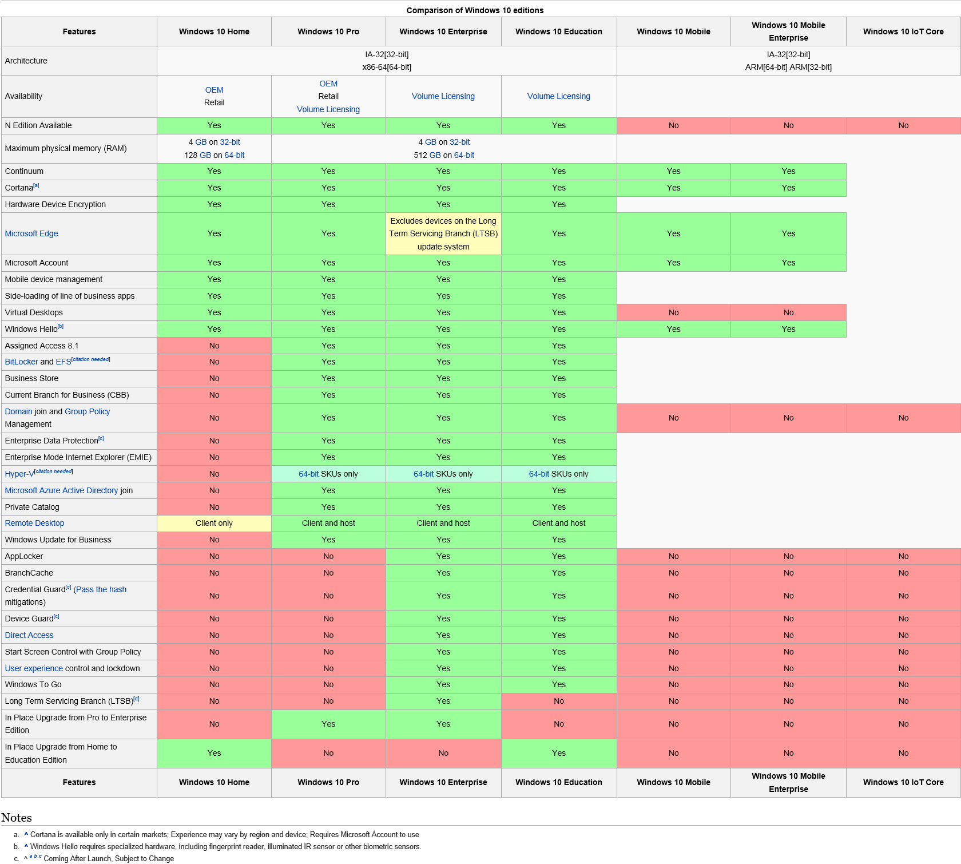Image resolution: width=961 pixels, height=864 pixels.
Task: Open footnote [d] beside Long Term Servicing Branch
Action: [136, 699]
